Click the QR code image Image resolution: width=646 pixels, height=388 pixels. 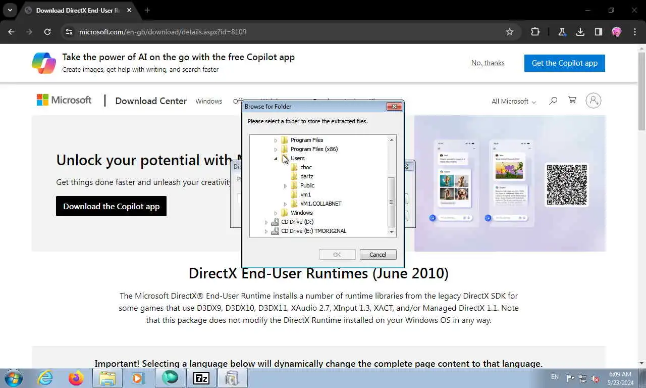pyautogui.click(x=567, y=184)
